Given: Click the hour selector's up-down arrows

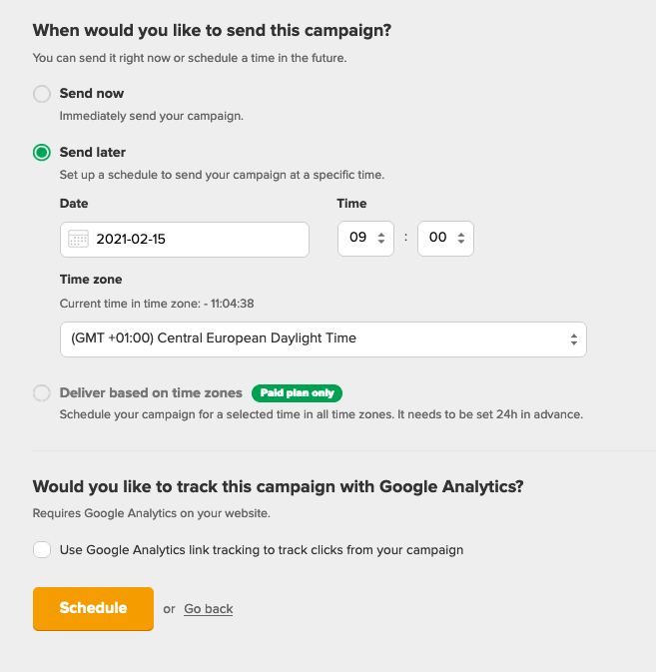Looking at the screenshot, I should tap(380, 239).
